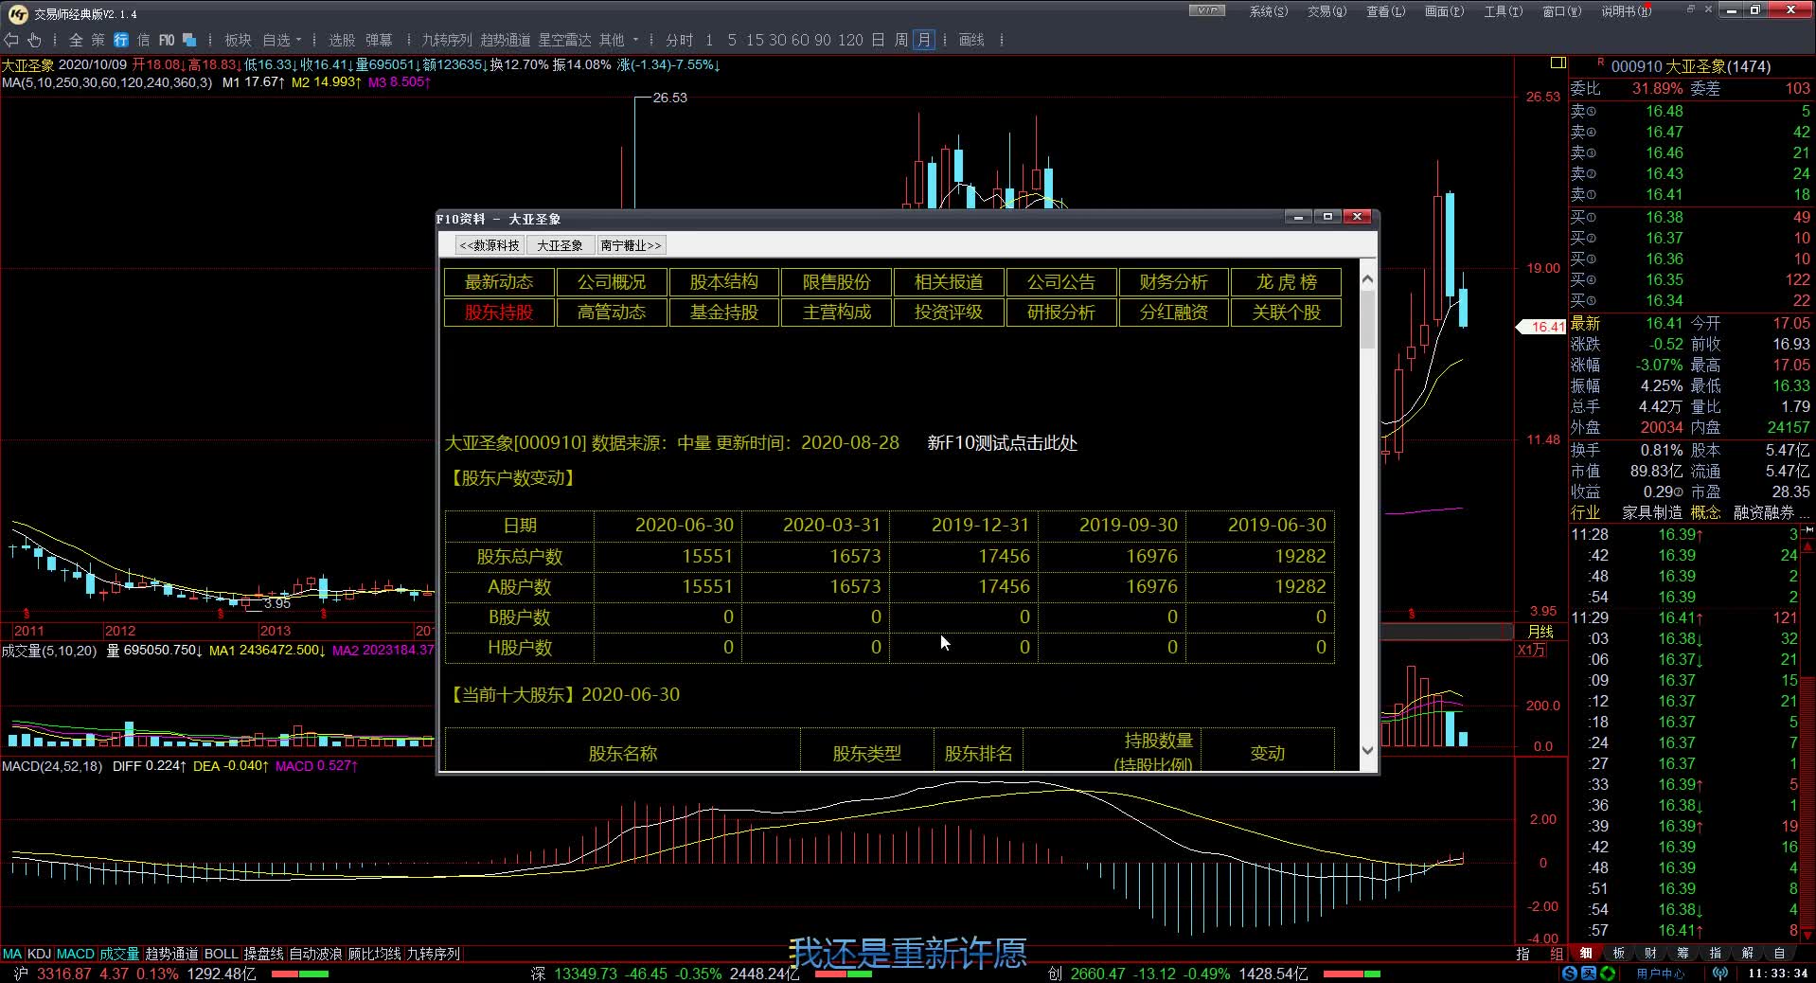This screenshot has width=1816, height=983.
Task: Open the 股东持股 F10 tab
Action: tap(499, 313)
